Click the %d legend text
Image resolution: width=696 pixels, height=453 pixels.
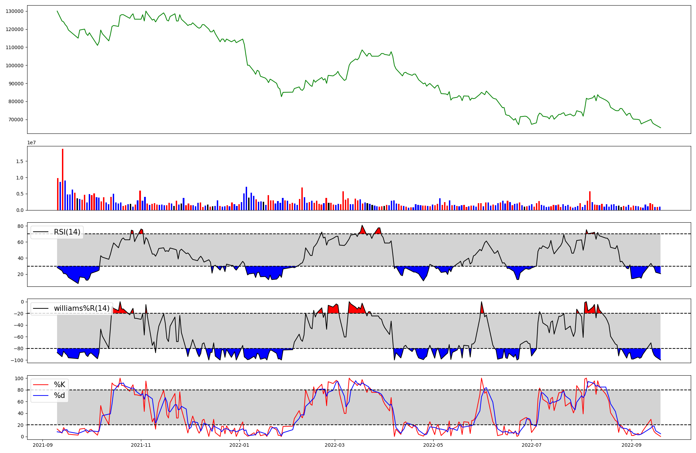[60, 396]
